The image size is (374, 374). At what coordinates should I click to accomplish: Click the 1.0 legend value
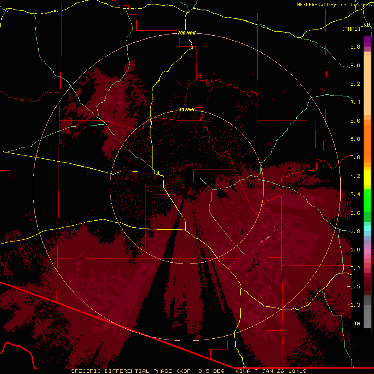point(355,250)
